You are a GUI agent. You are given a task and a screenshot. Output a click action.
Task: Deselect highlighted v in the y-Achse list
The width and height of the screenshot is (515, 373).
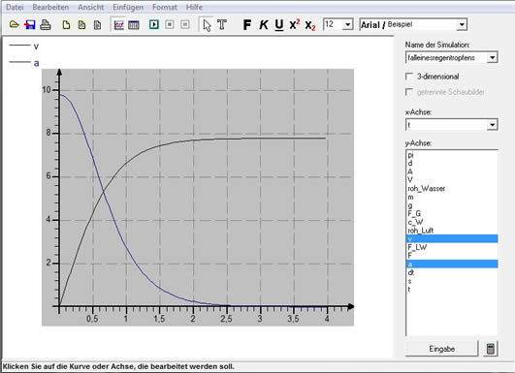(x=452, y=238)
